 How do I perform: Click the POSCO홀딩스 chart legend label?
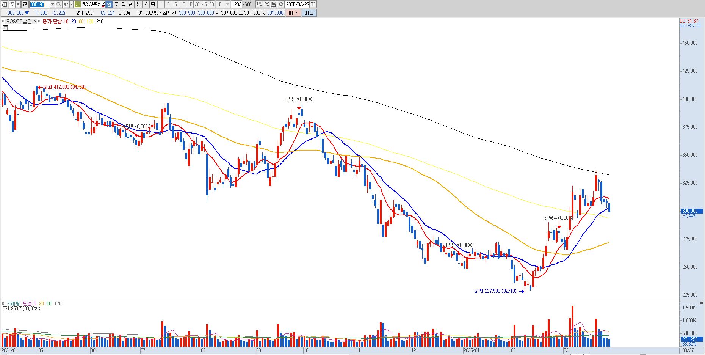coord(21,22)
